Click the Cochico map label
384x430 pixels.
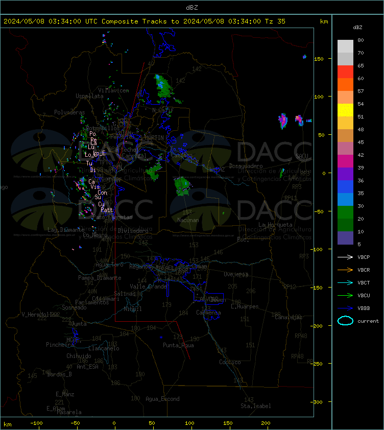pyautogui.click(x=230, y=362)
